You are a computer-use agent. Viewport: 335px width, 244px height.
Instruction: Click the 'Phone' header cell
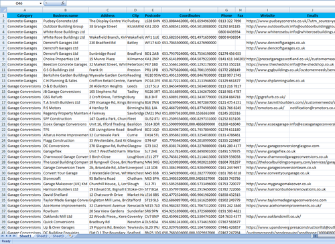point(226,15)
